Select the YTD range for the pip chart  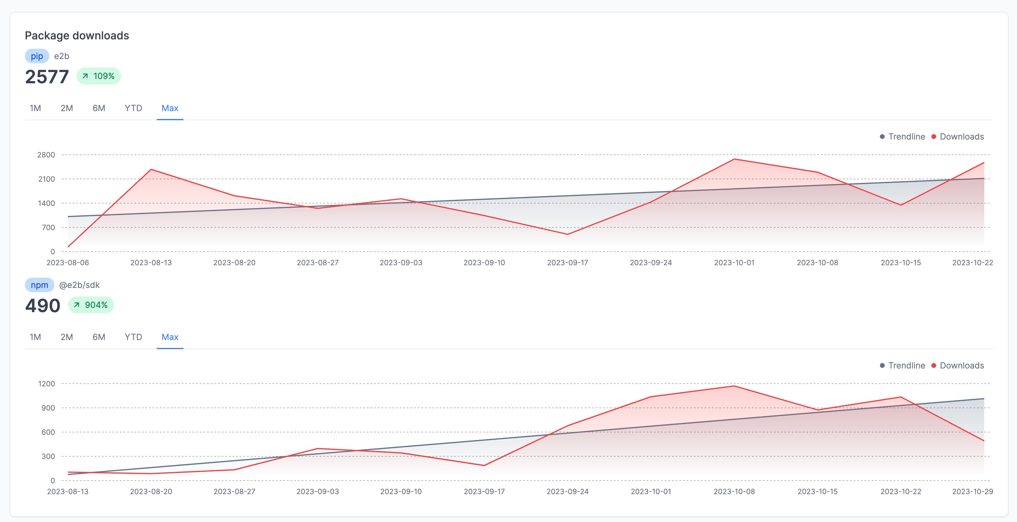tap(133, 108)
